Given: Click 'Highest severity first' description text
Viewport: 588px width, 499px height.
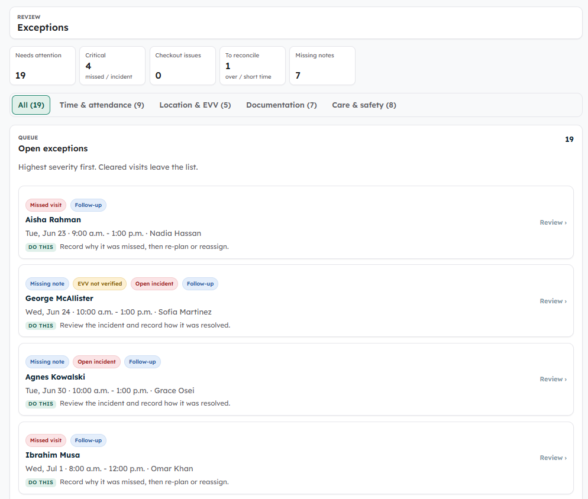Looking at the screenshot, I should 108,167.
